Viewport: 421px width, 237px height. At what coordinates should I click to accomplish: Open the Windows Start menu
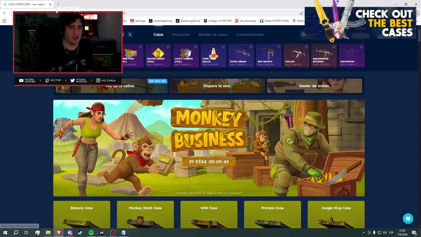[5, 233]
